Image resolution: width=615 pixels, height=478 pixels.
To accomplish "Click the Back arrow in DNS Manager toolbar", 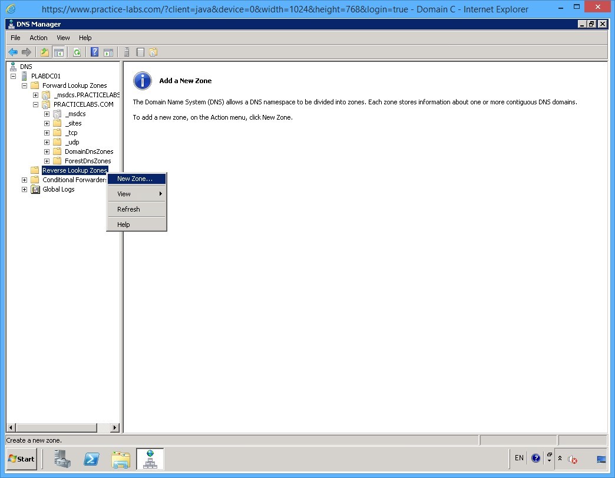I will coord(12,52).
